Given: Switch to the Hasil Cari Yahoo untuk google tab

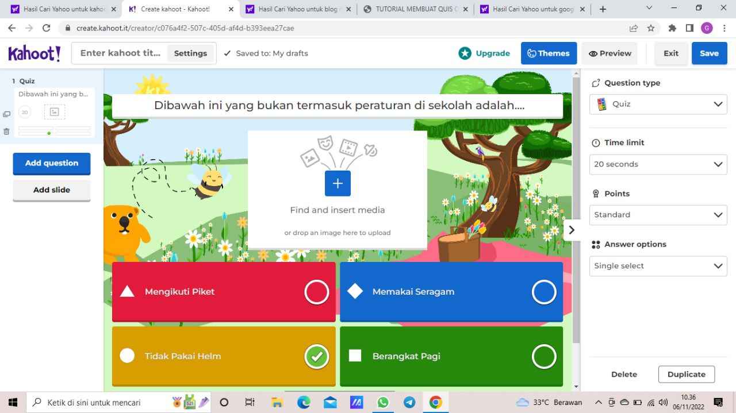Looking at the screenshot, I should (x=532, y=9).
